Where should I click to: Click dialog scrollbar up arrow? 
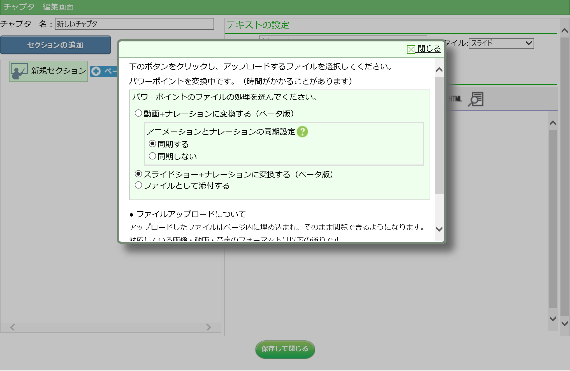click(x=439, y=70)
